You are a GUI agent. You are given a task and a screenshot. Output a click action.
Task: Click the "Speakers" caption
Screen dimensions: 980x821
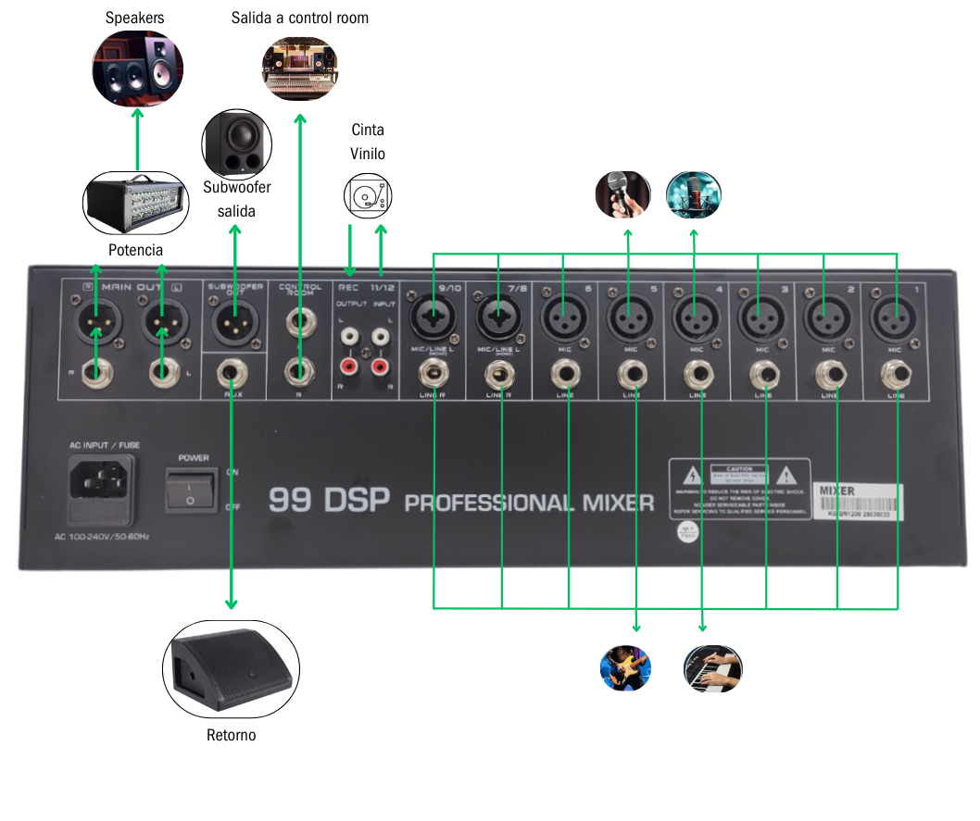(135, 18)
